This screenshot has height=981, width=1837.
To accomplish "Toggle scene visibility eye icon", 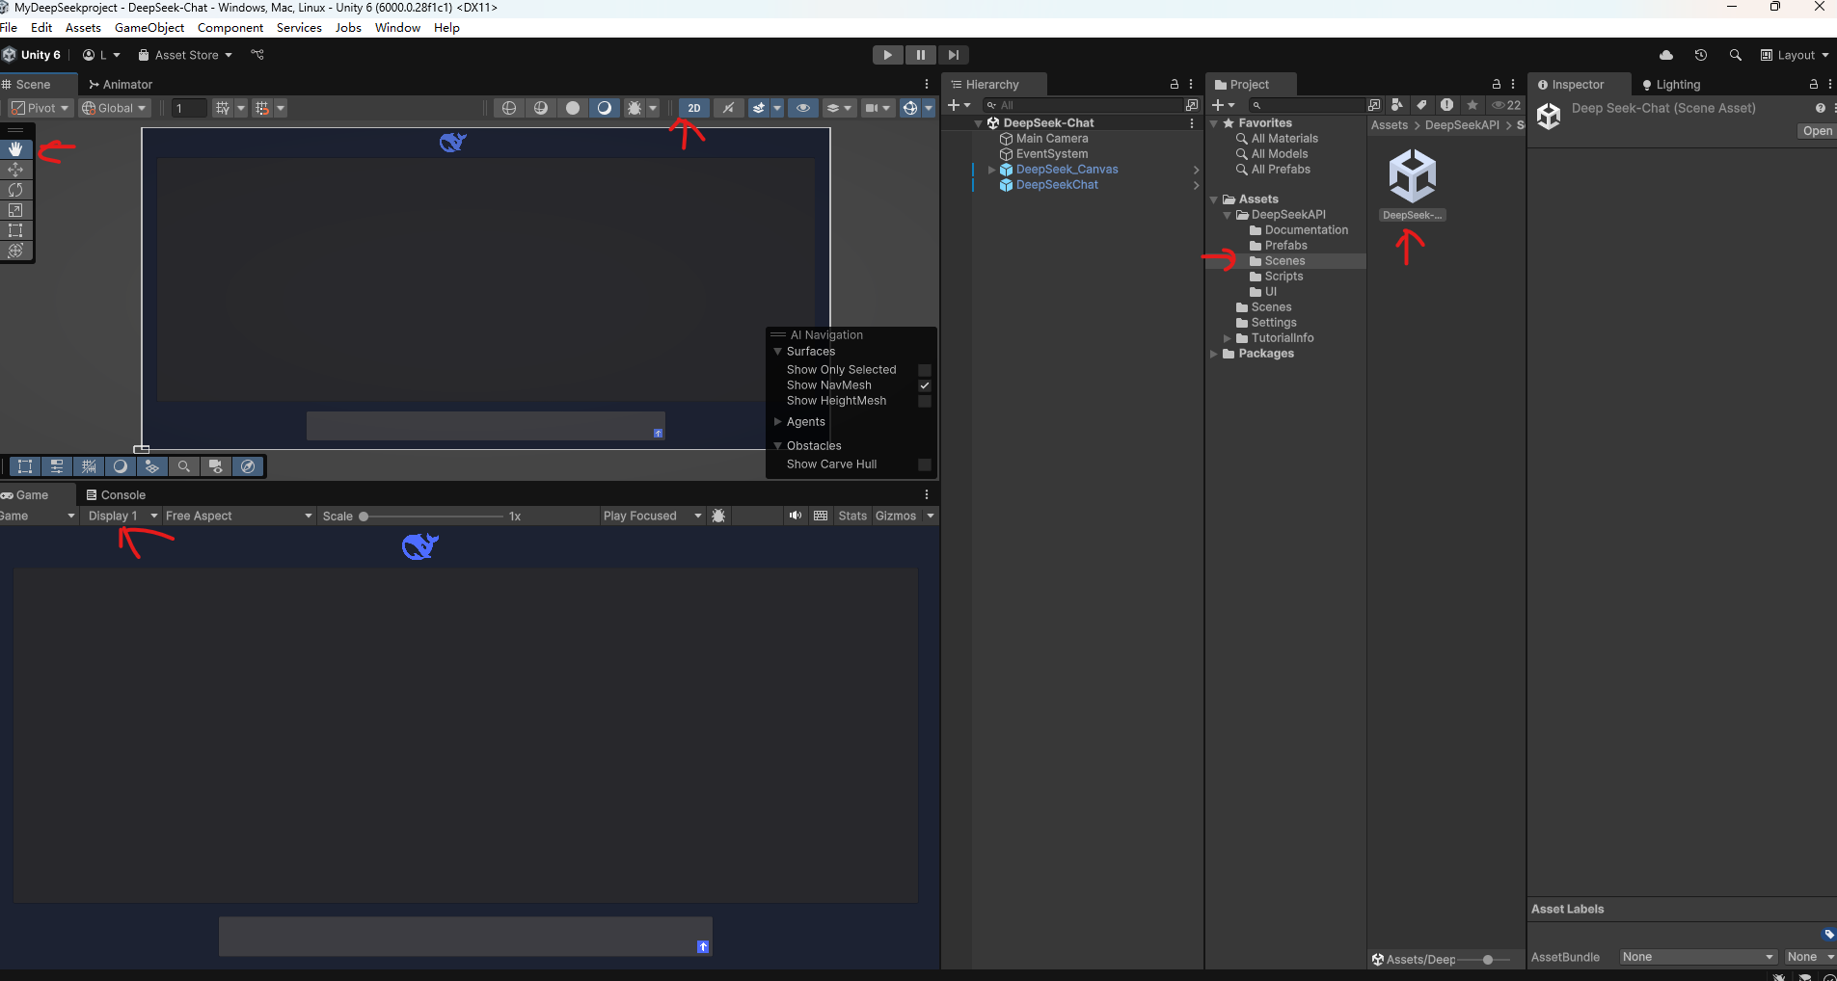I will (802, 108).
